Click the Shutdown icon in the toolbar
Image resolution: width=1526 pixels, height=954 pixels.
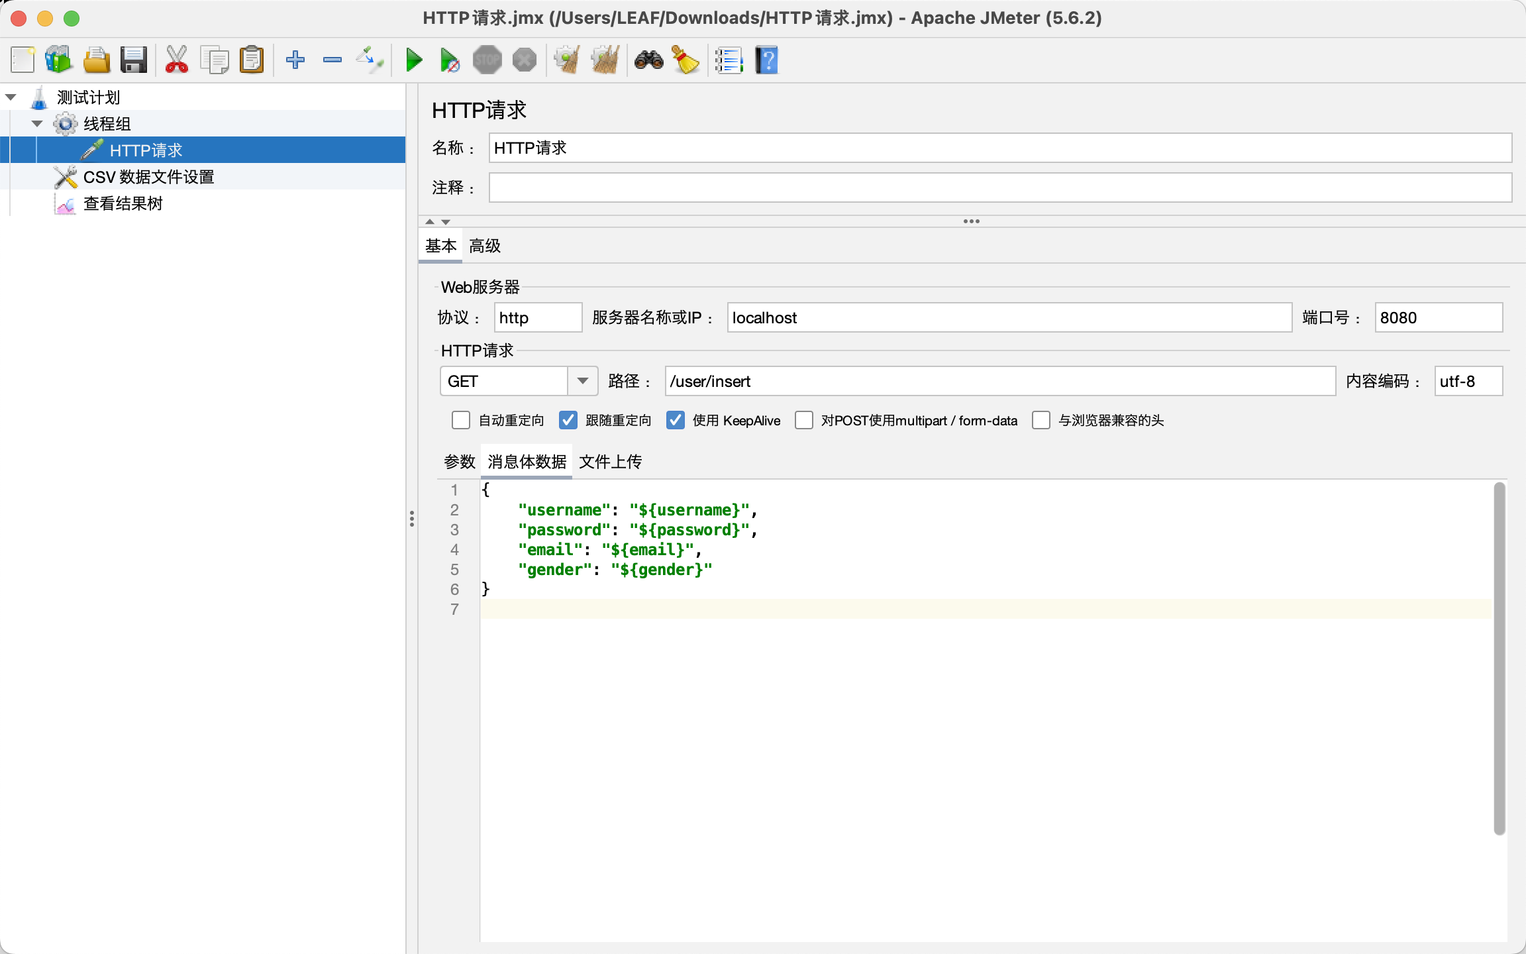525,60
